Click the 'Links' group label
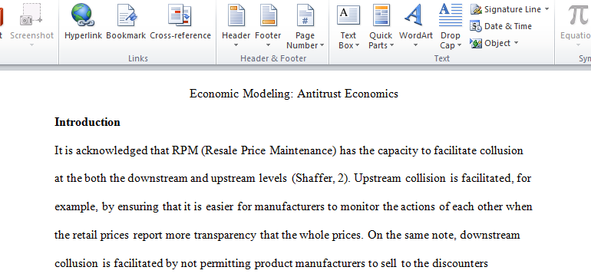 [138, 58]
